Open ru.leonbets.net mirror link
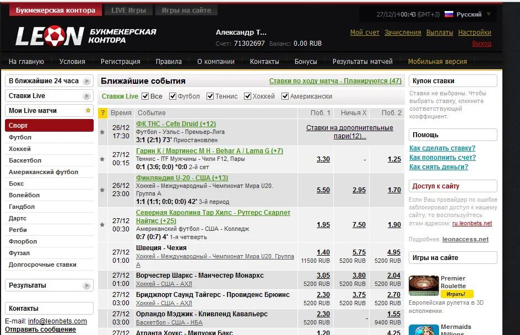This screenshot has height=335, width=520. (472, 223)
